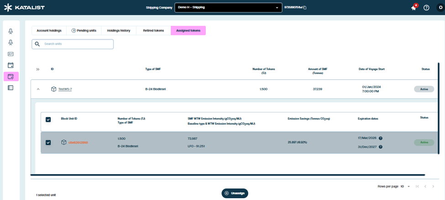The height and width of the screenshot is (200, 445).
Task: Open the Rows per page dropdown
Action: [405, 186]
